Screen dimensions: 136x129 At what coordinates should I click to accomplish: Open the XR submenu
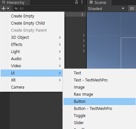(x=32, y=80)
